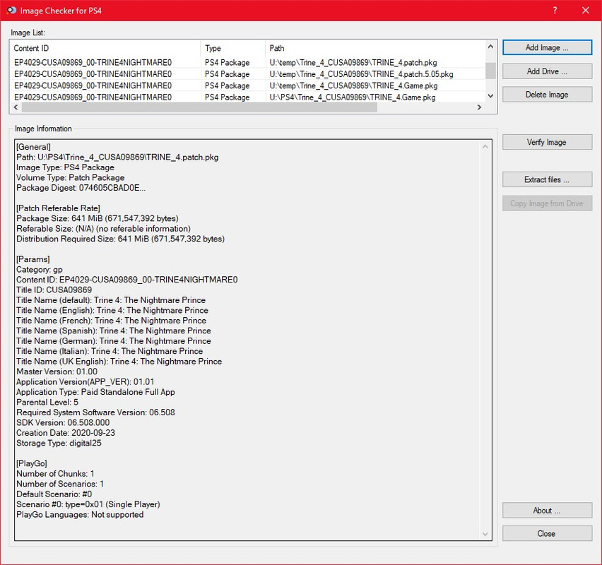Click the Image Checker app icon in title bar
The height and width of the screenshot is (565, 602).
pos(11,11)
